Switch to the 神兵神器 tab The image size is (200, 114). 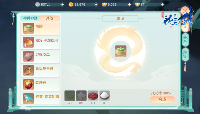[x=30, y=18]
